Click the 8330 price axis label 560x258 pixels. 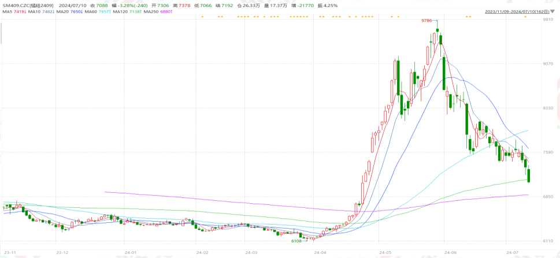(x=547, y=108)
